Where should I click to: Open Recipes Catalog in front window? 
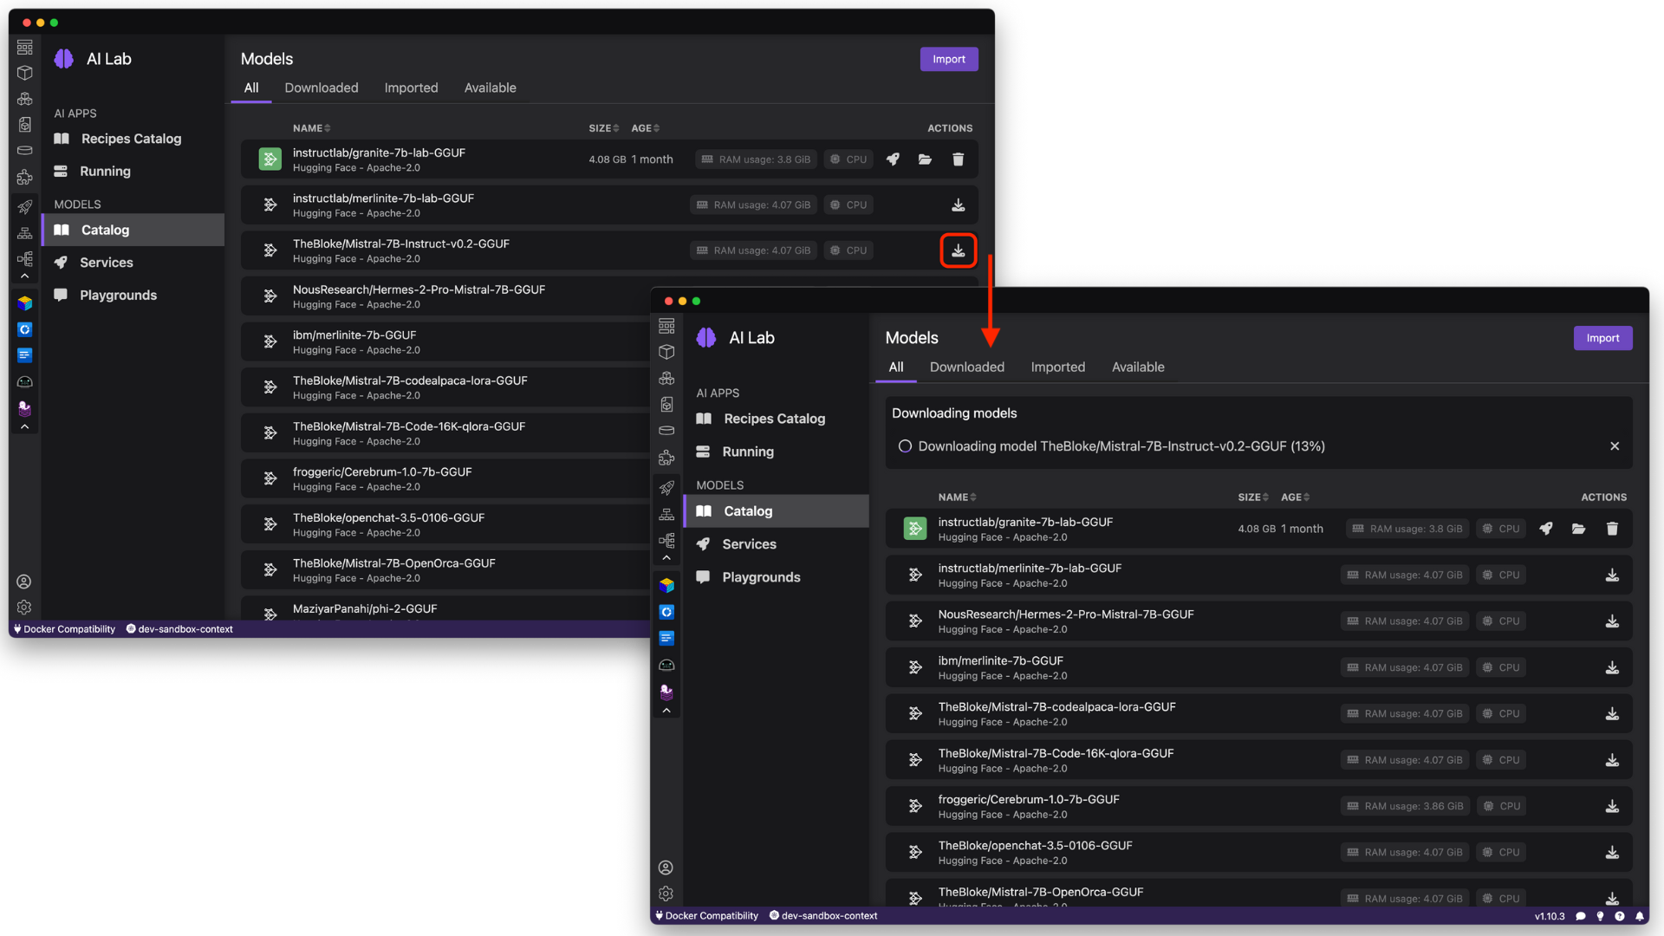pyautogui.click(x=777, y=419)
